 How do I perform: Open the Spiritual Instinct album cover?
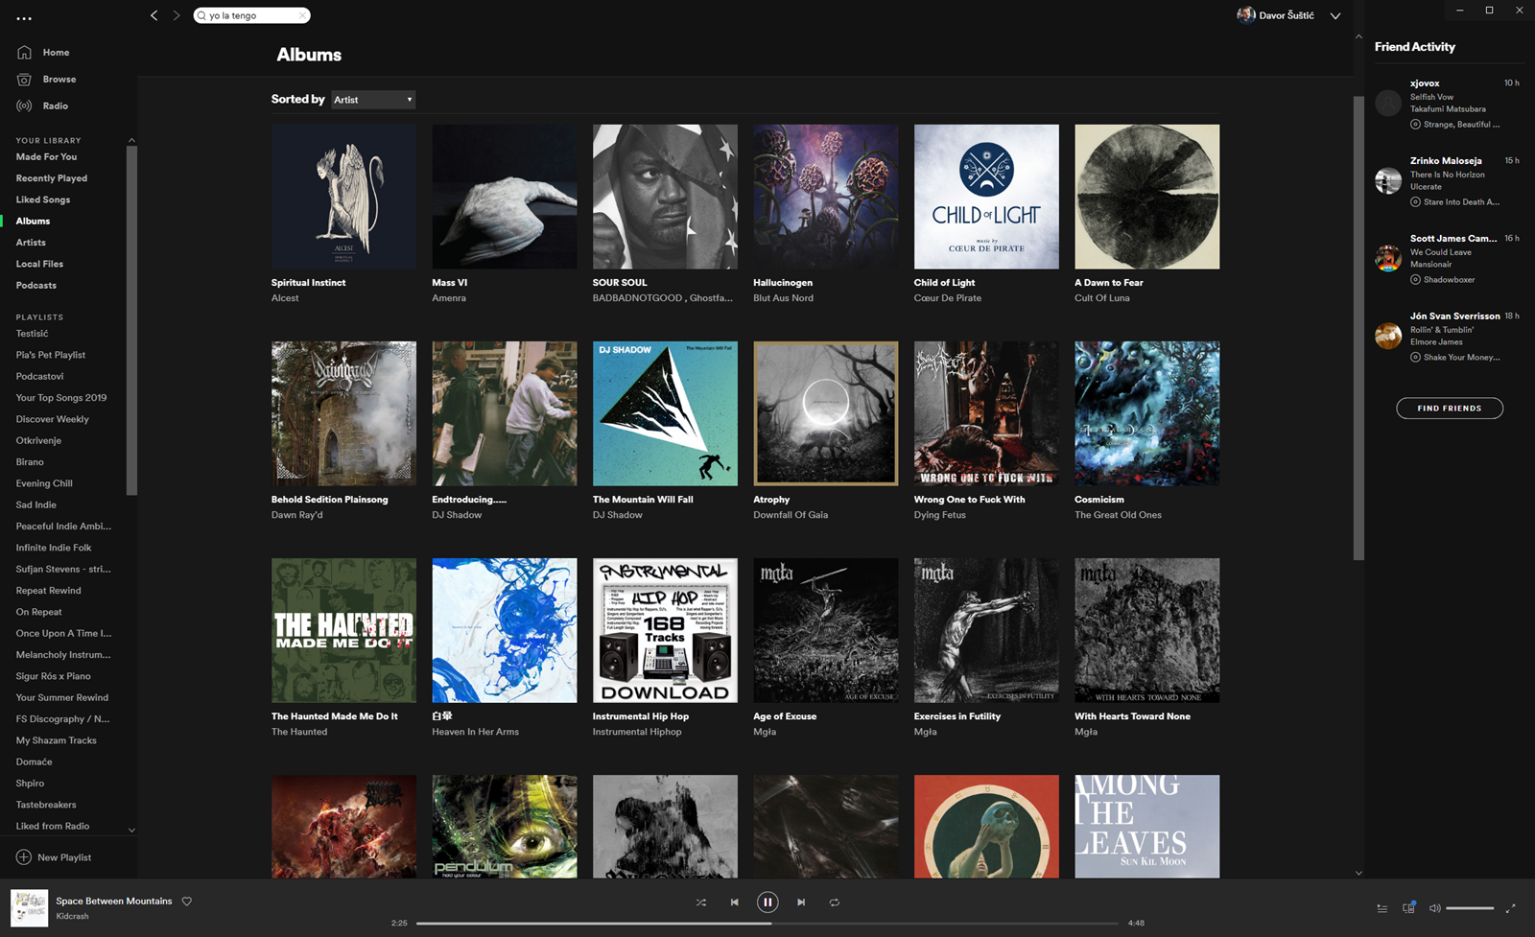[343, 197]
